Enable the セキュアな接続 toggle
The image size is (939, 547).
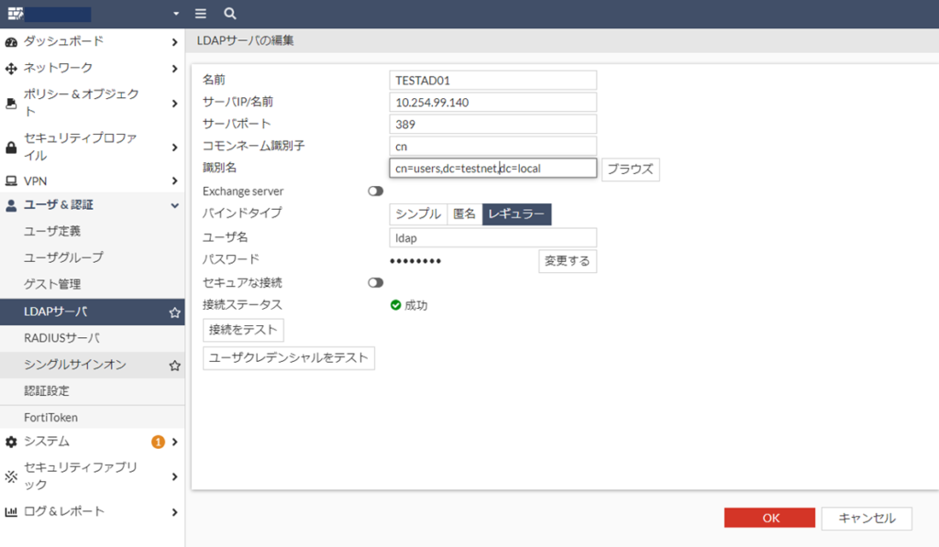point(375,283)
